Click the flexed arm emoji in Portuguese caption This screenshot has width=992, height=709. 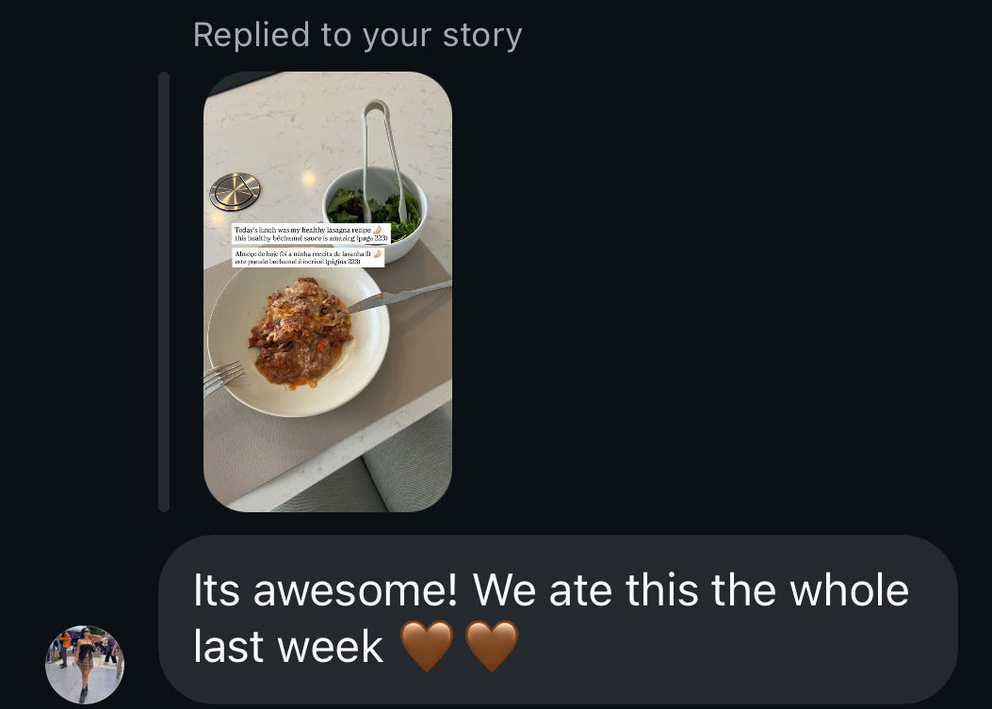pos(376,253)
